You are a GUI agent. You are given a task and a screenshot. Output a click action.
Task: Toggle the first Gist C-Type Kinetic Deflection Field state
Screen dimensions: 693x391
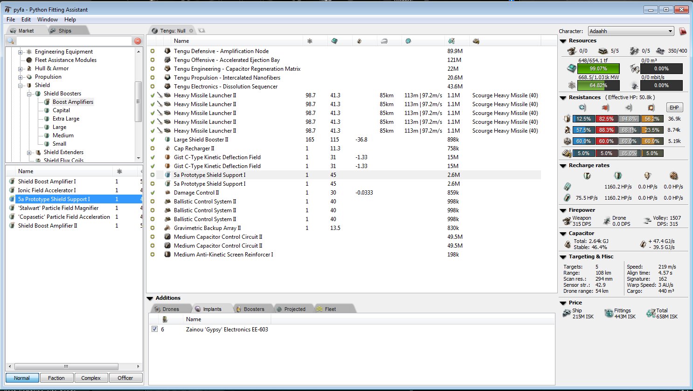pyautogui.click(x=152, y=157)
